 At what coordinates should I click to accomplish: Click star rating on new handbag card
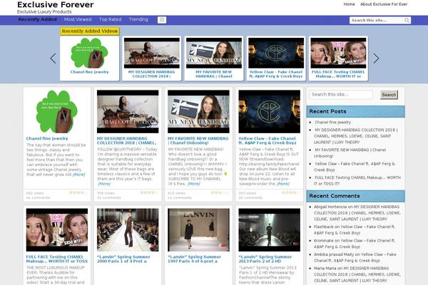(x=220, y=192)
